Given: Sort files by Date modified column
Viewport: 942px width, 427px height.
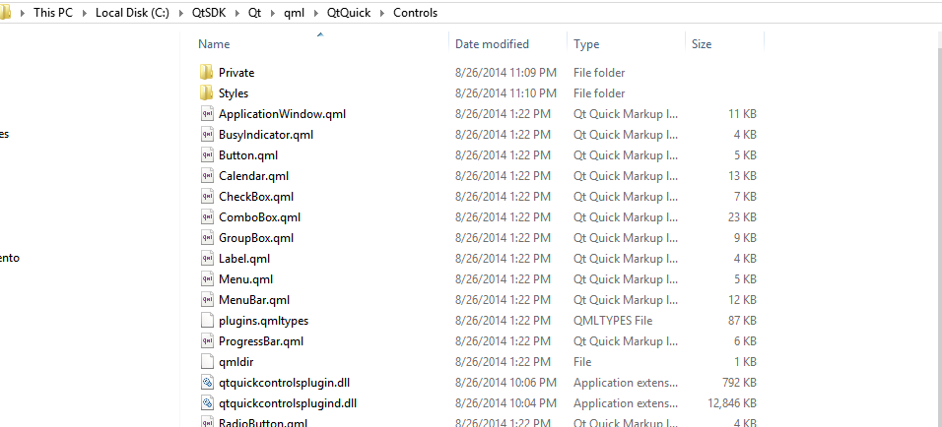Looking at the screenshot, I should (492, 44).
